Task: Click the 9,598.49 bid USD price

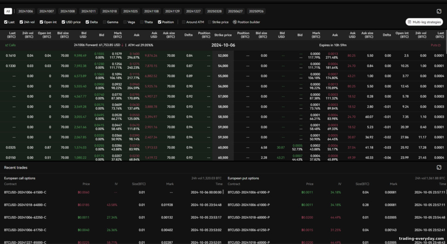Action: [x=80, y=55]
